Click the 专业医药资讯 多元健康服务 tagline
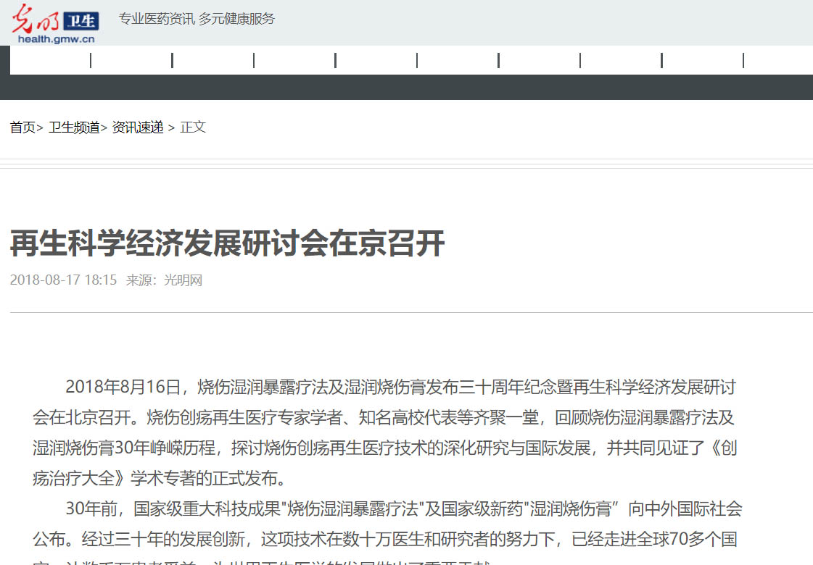Image resolution: width=813 pixels, height=565 pixels. coord(197,19)
